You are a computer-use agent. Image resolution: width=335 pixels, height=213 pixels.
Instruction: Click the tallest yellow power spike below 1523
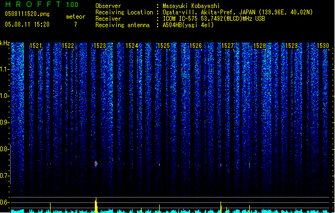pyautogui.click(x=96, y=205)
